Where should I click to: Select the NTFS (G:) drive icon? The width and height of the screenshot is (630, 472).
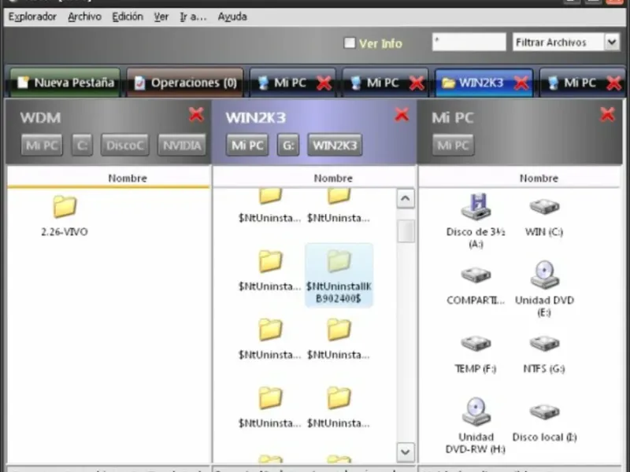coord(544,344)
